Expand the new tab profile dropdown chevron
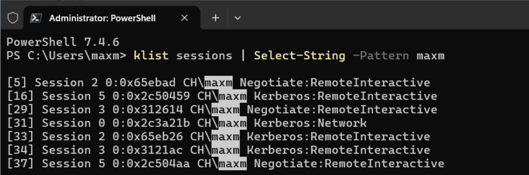The width and height of the screenshot is (529, 175). [x=237, y=18]
